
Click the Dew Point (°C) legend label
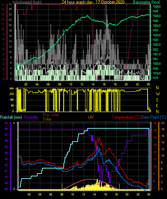(x=154, y=117)
